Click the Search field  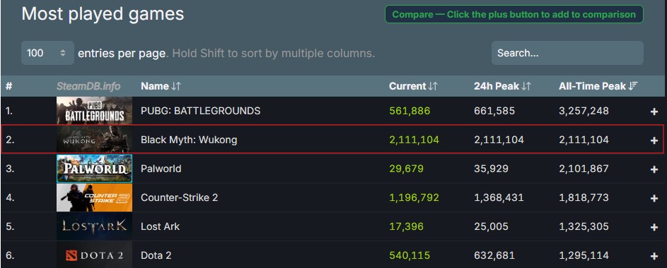567,53
